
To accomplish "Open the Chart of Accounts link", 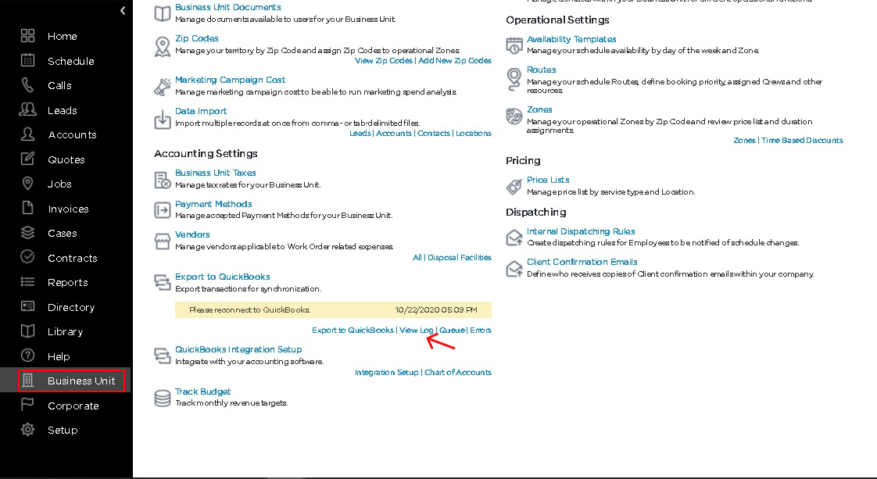I will point(458,372).
